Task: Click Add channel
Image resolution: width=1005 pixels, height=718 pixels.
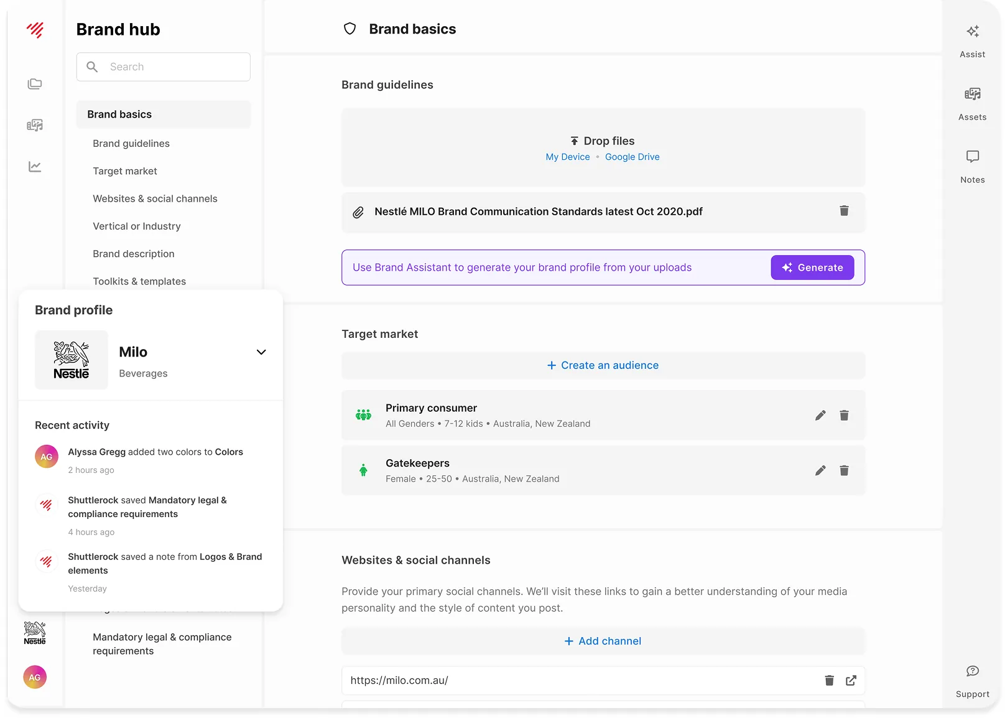Action: pyautogui.click(x=603, y=641)
